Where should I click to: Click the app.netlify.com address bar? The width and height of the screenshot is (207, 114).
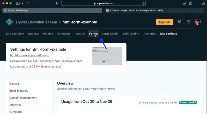pyautogui.click(x=103, y=3)
